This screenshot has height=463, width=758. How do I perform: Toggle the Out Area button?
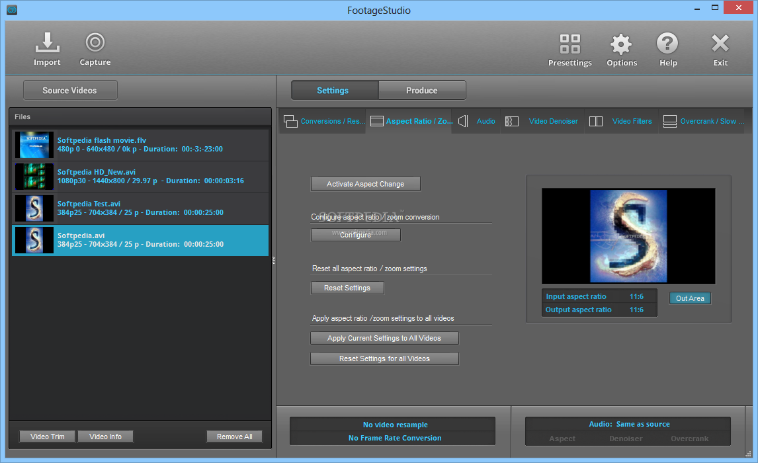point(690,298)
